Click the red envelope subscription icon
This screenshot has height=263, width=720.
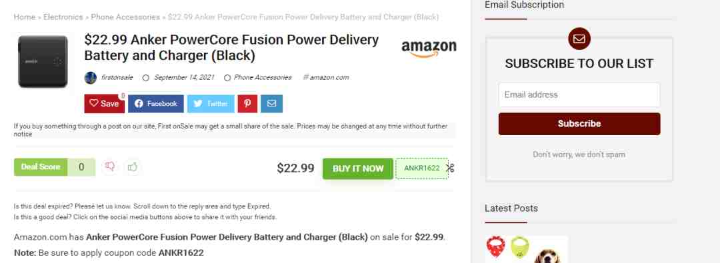579,39
